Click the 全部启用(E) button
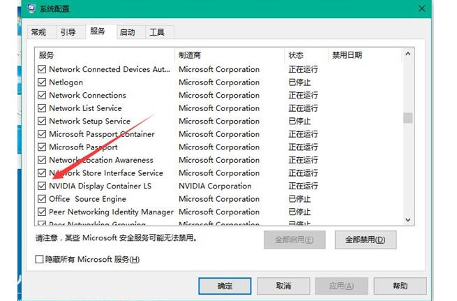Screen dimensions: 457x301 [294, 240]
